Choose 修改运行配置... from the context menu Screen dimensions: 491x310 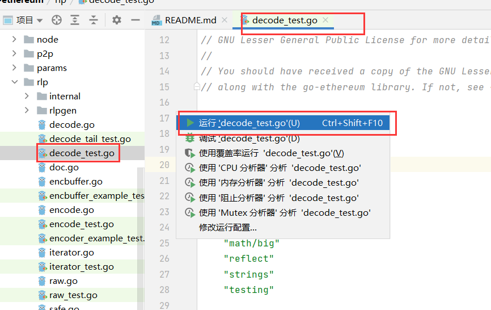coord(227,228)
